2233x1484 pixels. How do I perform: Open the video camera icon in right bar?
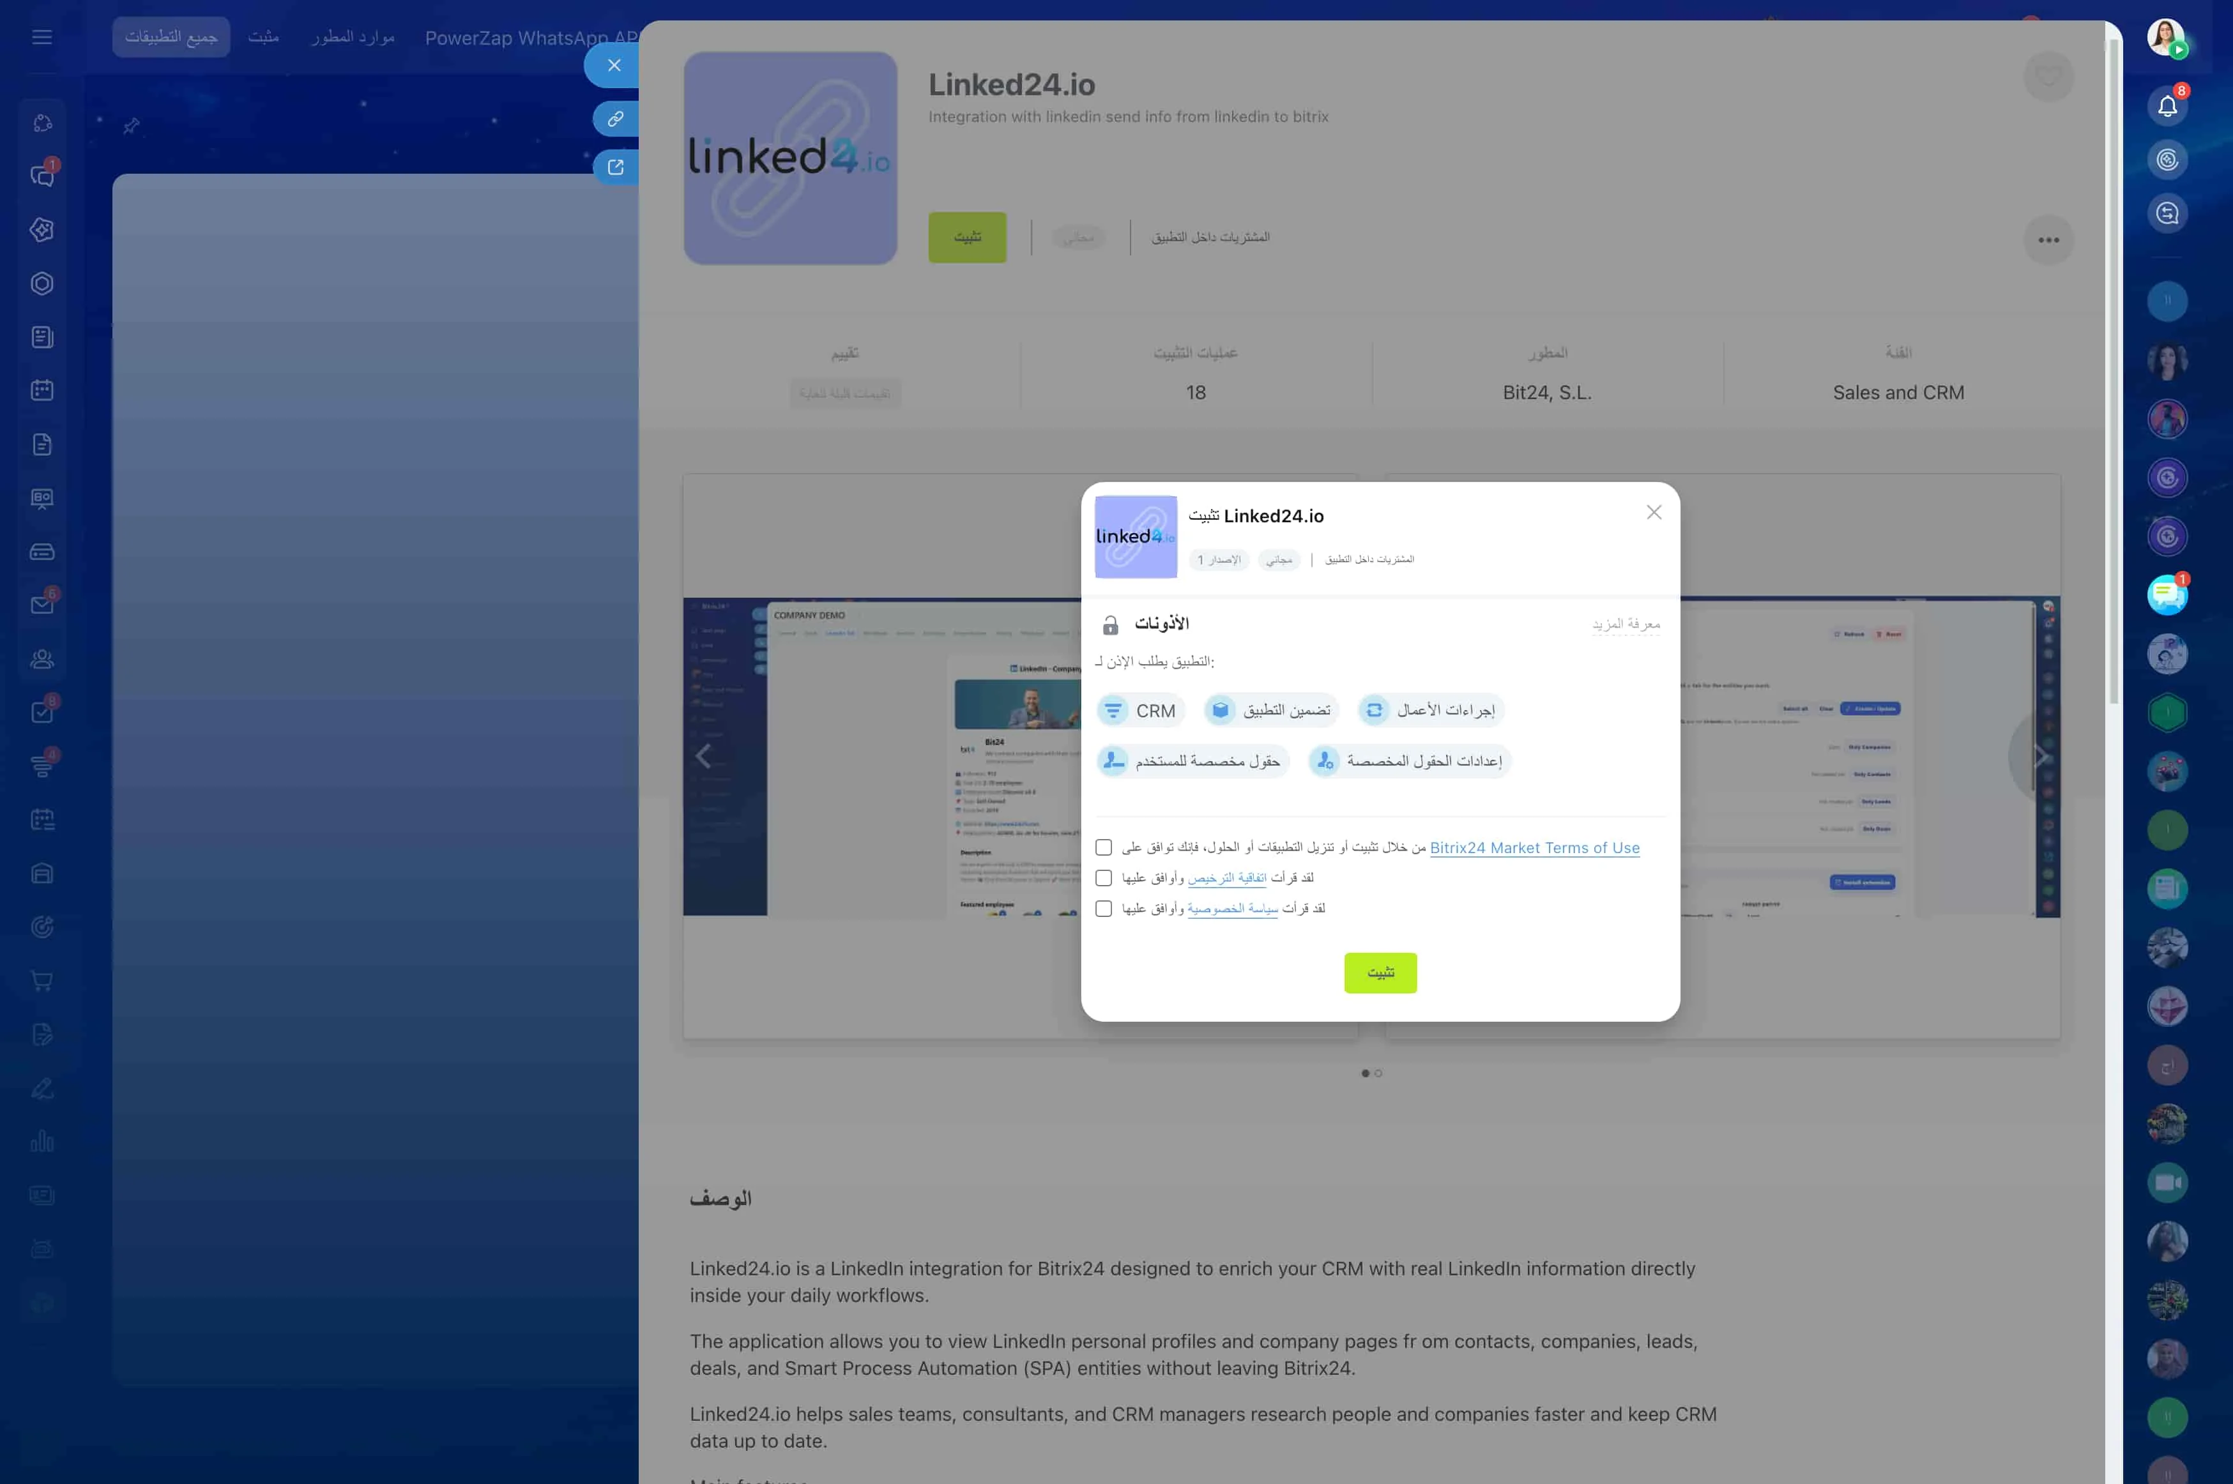pos(2167,1182)
